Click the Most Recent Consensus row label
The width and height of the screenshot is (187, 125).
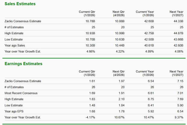tap(21, 93)
